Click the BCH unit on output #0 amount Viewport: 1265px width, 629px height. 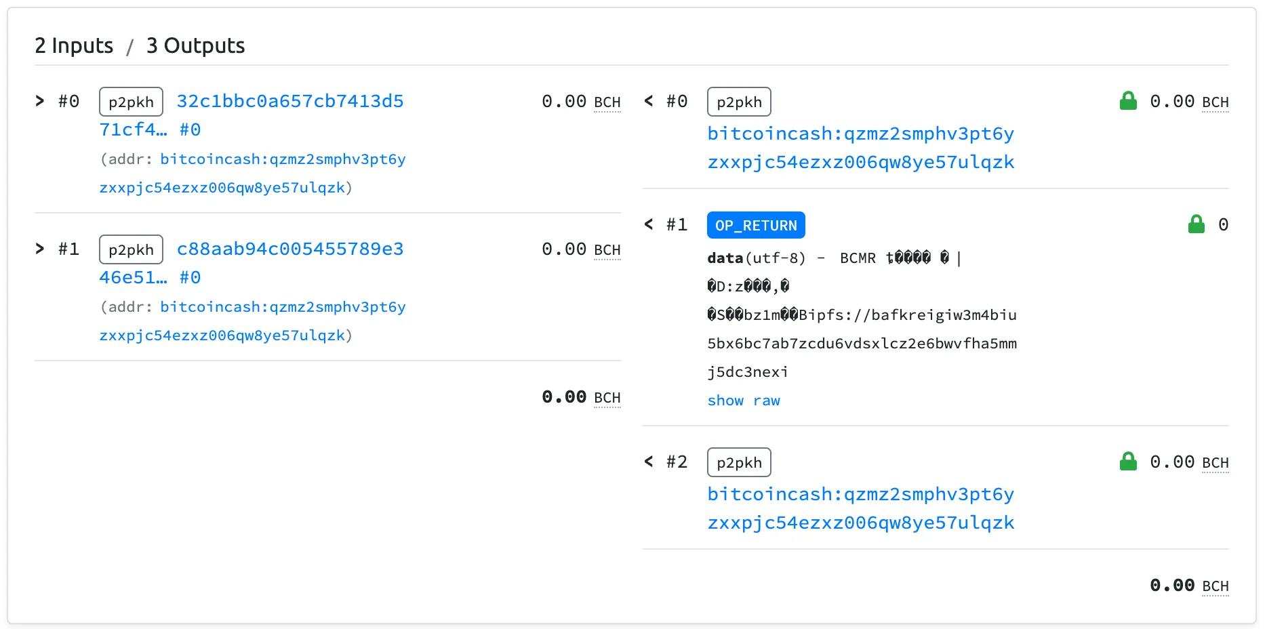coord(1215,102)
